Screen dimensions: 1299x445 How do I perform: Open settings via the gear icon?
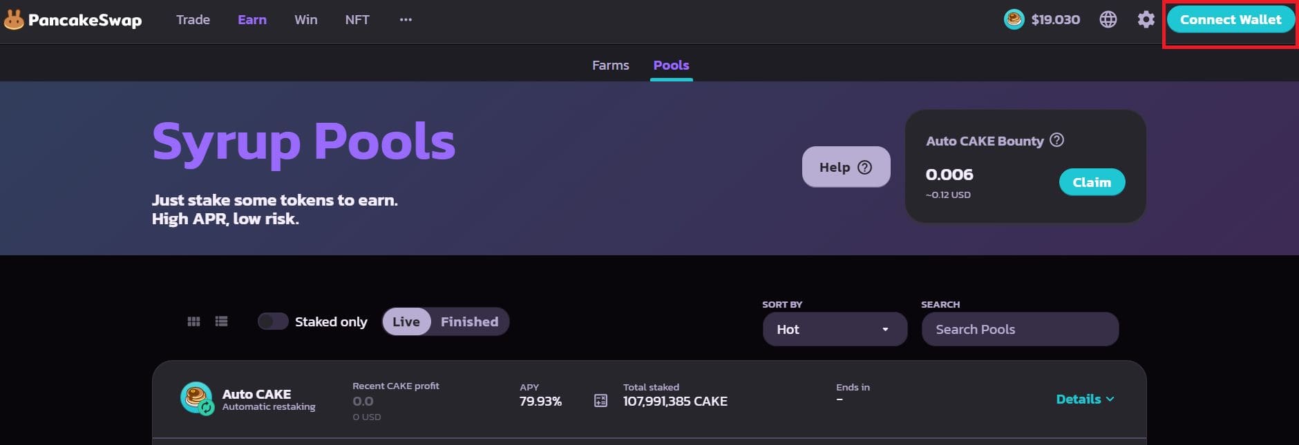point(1146,19)
